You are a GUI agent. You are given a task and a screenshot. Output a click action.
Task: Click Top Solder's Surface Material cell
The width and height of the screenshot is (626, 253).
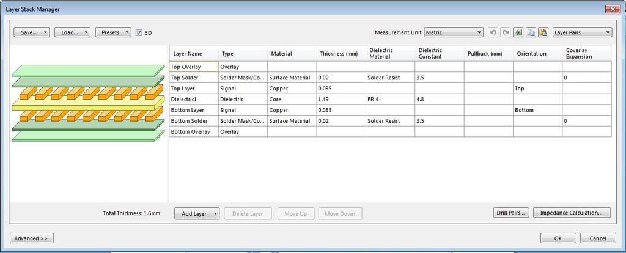pos(292,78)
